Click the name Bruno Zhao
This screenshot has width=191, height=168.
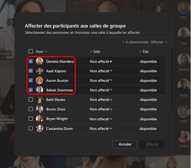(x=56, y=109)
